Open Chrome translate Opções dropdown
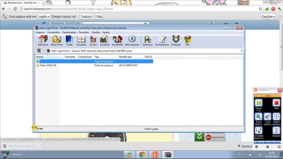This screenshot has height=159, width=283. pyautogui.click(x=268, y=16)
